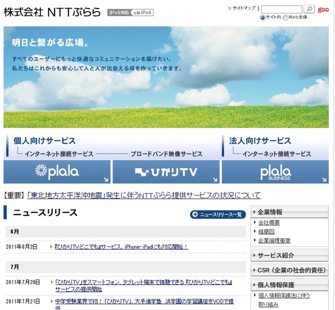Click the 株式会社 NTTぷらら site logo
Viewport: 335px width, 310px height.
(52, 12)
